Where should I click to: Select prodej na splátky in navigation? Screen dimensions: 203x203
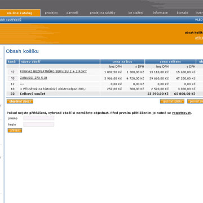point(103,13)
